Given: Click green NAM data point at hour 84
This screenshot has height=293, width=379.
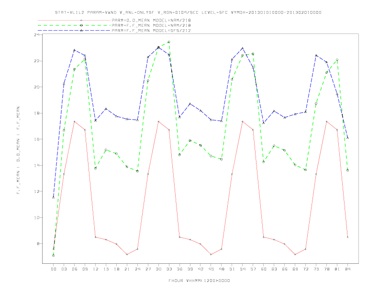Looking at the screenshot, I should point(347,170).
